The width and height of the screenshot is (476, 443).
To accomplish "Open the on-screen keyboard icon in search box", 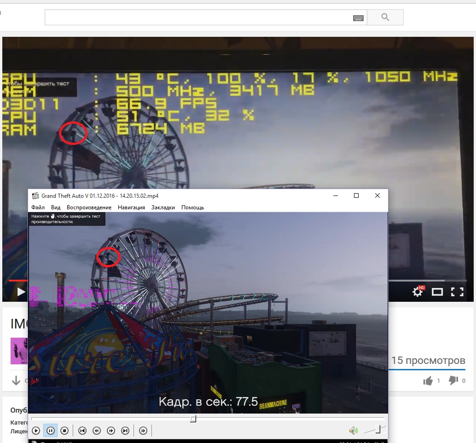I will click(x=358, y=18).
